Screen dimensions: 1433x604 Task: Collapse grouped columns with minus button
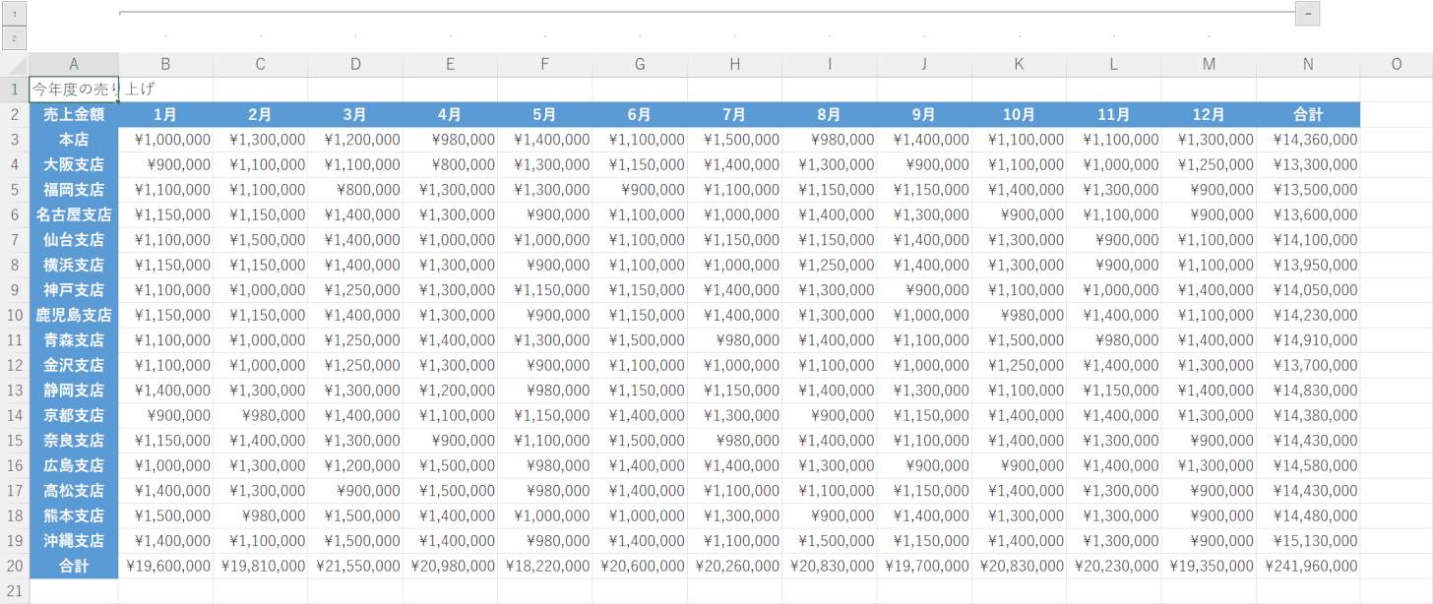1307,14
